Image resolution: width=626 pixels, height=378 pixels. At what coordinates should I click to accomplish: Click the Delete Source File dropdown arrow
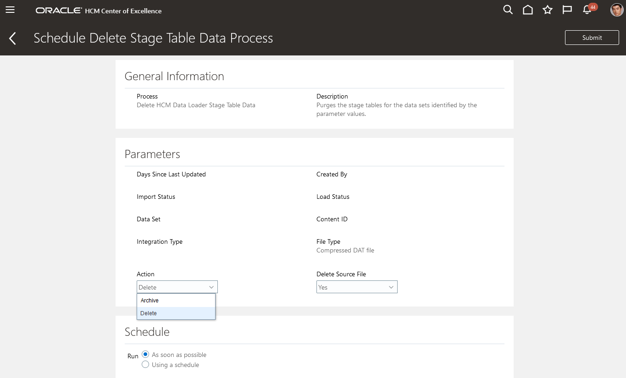point(391,287)
